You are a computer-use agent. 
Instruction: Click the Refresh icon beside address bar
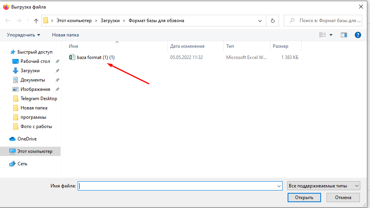(x=273, y=21)
